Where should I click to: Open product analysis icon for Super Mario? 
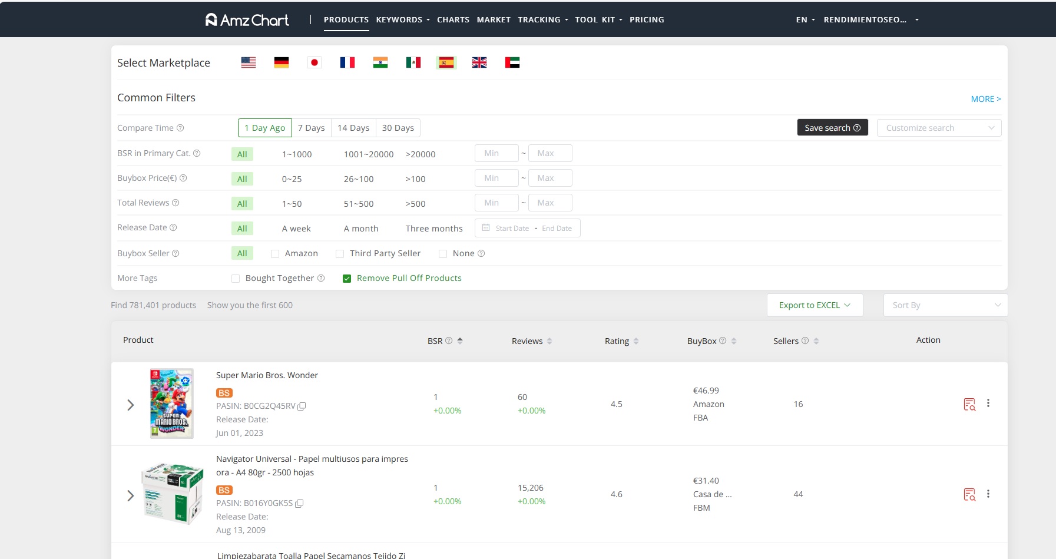coord(969,404)
